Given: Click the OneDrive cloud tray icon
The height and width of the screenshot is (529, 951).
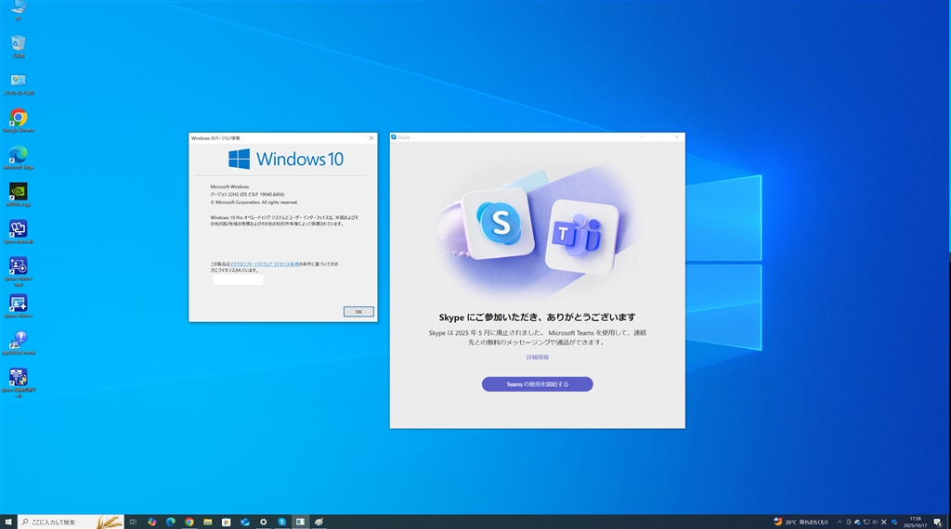Looking at the screenshot, I should pos(857,522).
